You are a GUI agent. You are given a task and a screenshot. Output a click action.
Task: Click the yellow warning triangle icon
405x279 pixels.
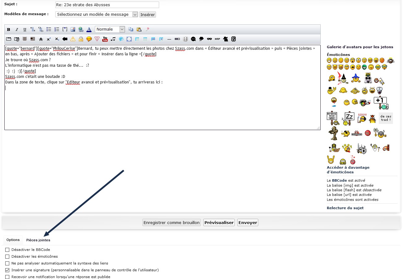[x=73, y=39]
